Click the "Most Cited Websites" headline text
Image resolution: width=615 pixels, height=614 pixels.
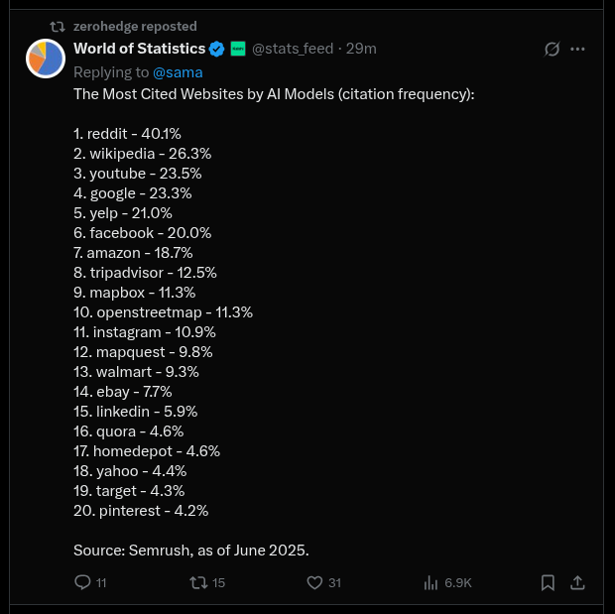pos(274,94)
